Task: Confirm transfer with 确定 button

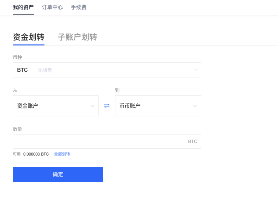Action: (58, 174)
